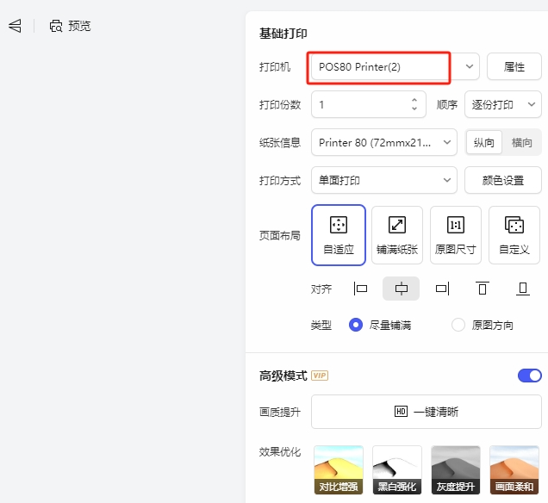Open the 预览 preview option
Screen dimensions: 548x503
[x=70, y=26]
